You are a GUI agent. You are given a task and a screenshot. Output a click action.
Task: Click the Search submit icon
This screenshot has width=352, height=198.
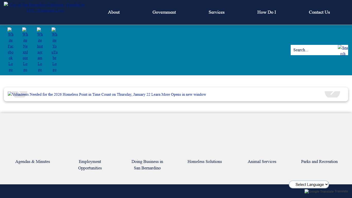[343, 50]
